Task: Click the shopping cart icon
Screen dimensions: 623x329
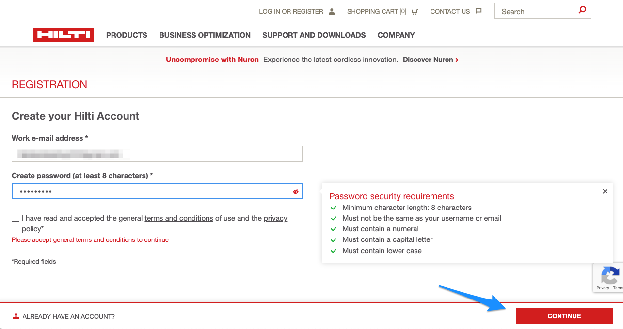Action: tap(415, 12)
